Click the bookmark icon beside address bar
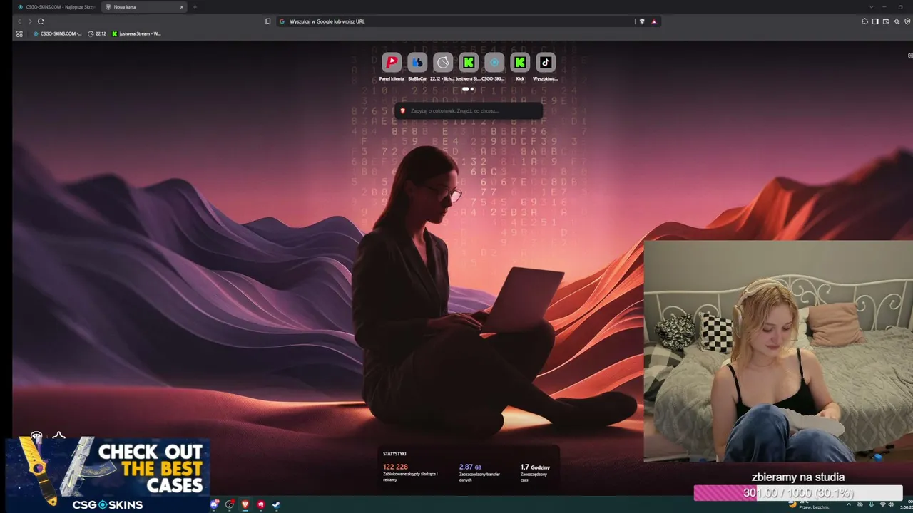 click(268, 21)
